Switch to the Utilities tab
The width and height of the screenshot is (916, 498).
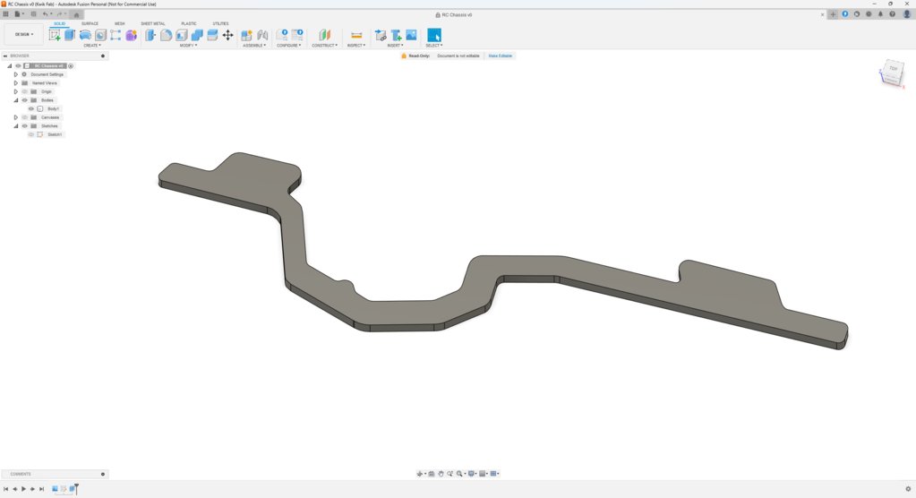(220, 24)
